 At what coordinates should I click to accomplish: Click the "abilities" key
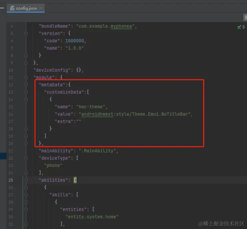tap(53, 180)
